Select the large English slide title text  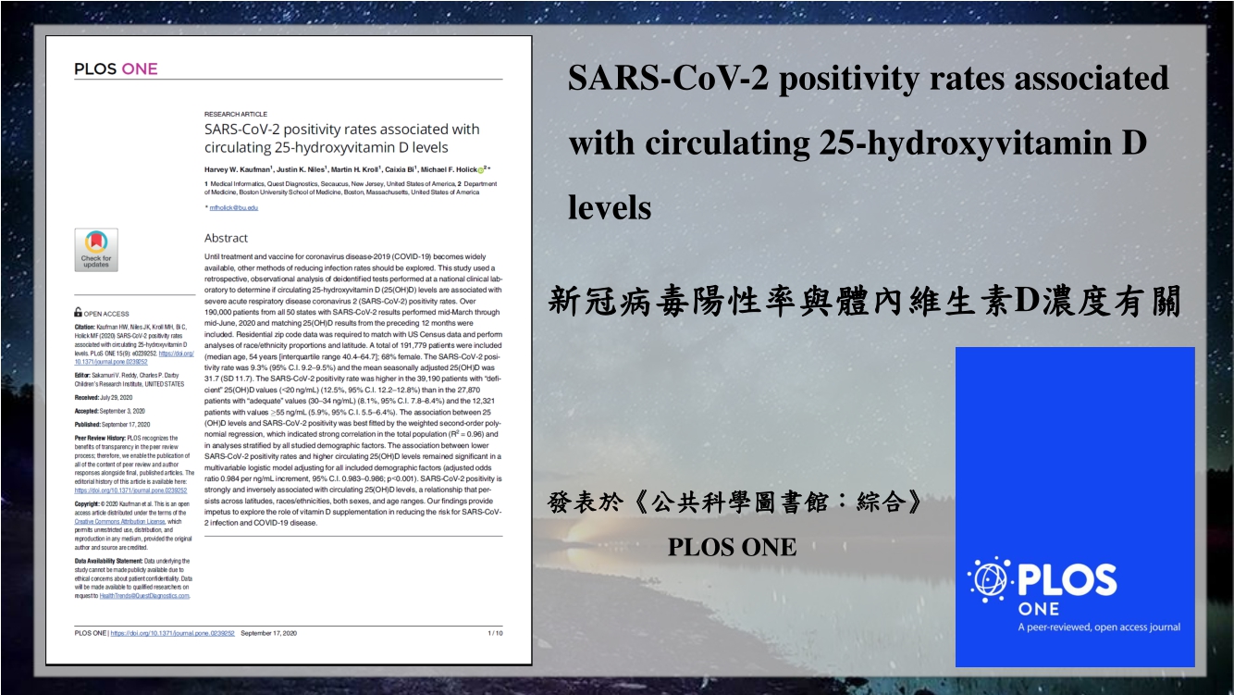pos(868,143)
